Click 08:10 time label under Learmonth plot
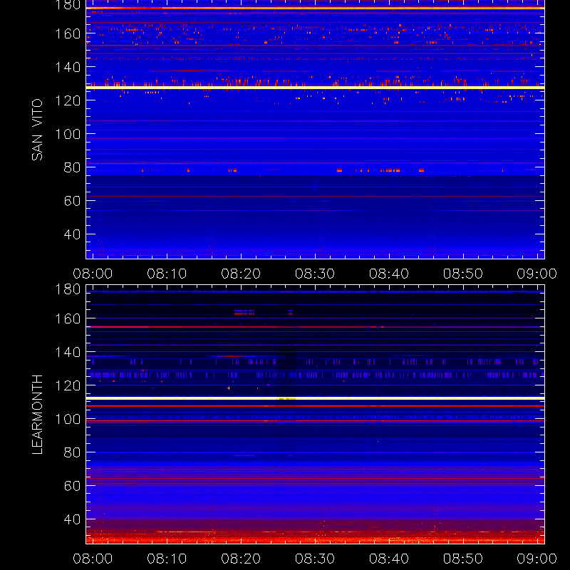The height and width of the screenshot is (570, 570). point(167,559)
